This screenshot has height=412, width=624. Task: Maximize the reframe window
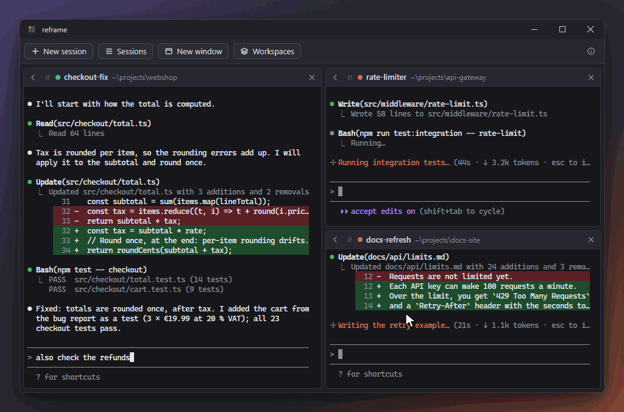tap(562, 29)
